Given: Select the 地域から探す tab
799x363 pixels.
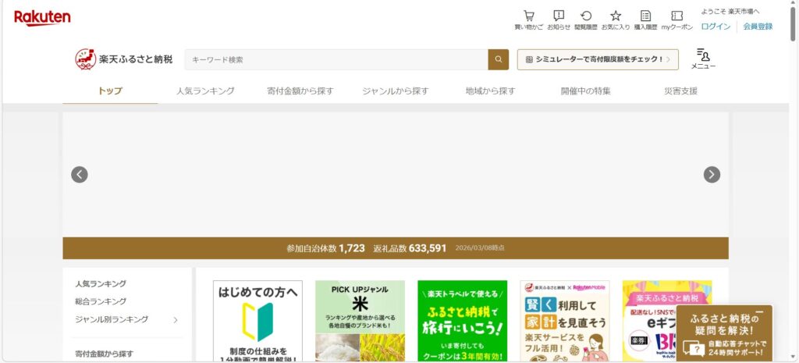Looking at the screenshot, I should (x=490, y=91).
